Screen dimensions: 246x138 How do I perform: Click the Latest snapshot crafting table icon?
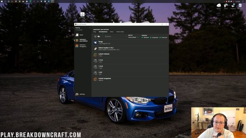(95, 79)
